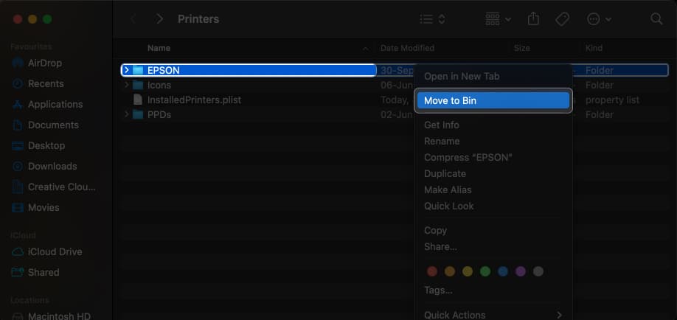The image size is (677, 320).
Task: Click the Icons folder icon
Action: coord(138,85)
